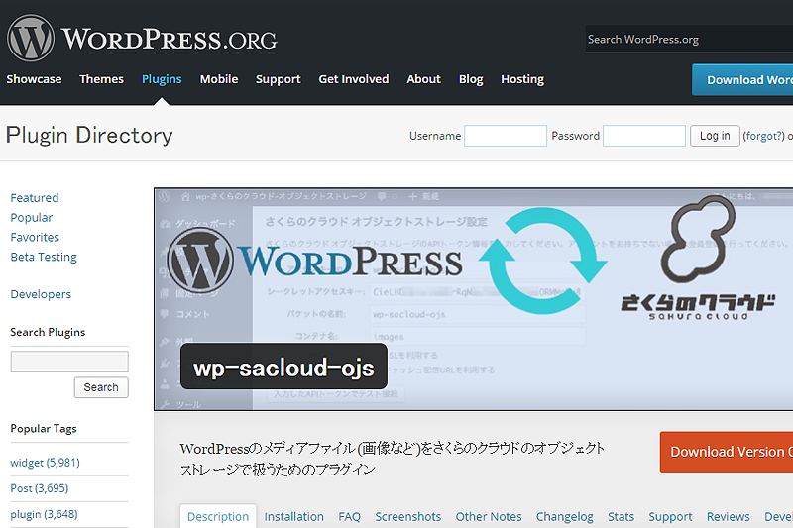Open the Beta Testing link
This screenshot has height=528, width=793.
pos(44,258)
